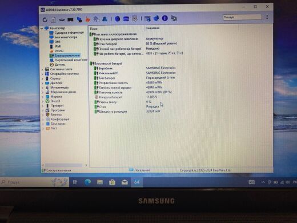This screenshot has height=223, width=297.
Task: Select the Рівень зносу row
Action: [123, 102]
